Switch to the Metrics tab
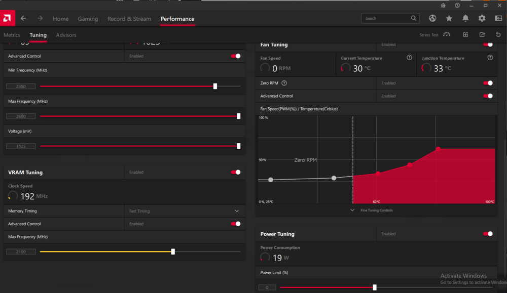 [x=12, y=35]
